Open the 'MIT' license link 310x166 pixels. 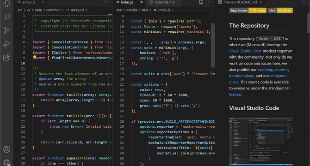click(x=288, y=88)
